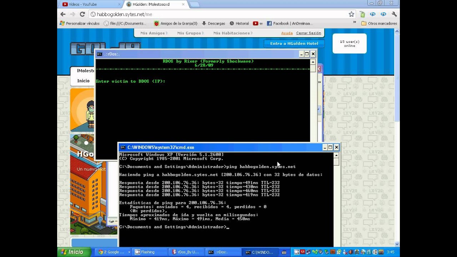Click the 15 user(s) online box

pyautogui.click(x=350, y=44)
